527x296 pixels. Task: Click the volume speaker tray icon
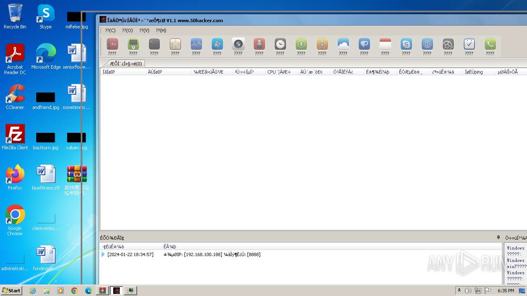[x=468, y=291]
